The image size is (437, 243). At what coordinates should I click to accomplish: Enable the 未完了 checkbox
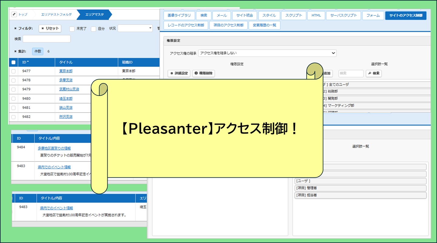pyautogui.click(x=72, y=29)
